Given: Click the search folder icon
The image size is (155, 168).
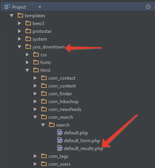Looking at the screenshot, I should pyautogui.click(x=52, y=125).
